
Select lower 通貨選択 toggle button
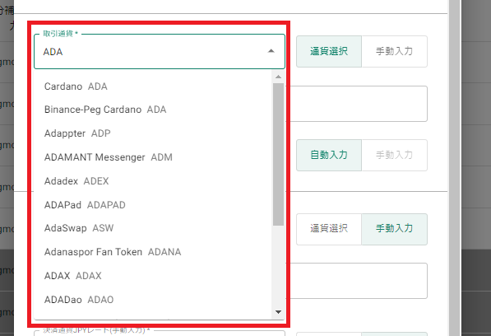tap(329, 229)
